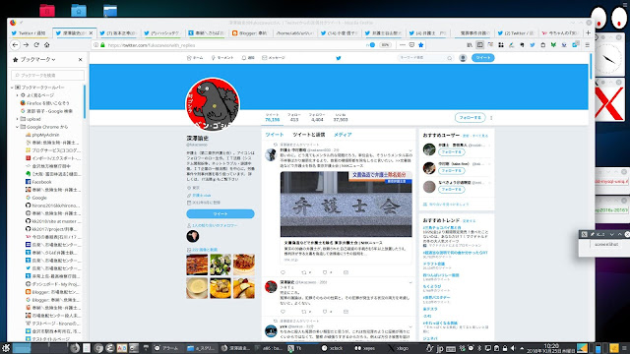Click the green extension icon in toolbar

coord(553,45)
